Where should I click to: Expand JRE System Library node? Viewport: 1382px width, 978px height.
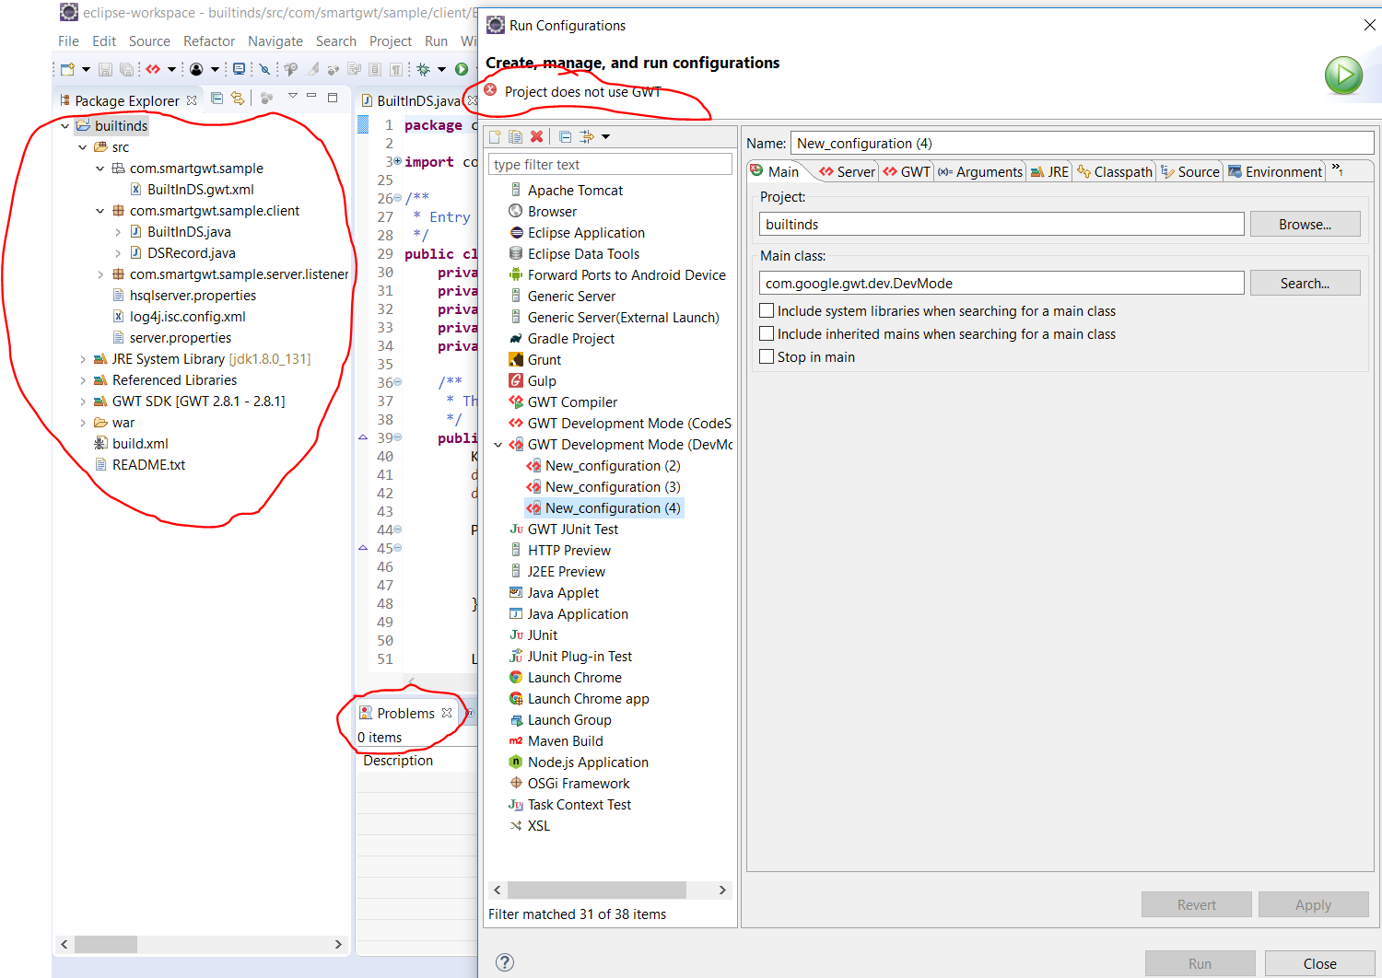pos(82,359)
